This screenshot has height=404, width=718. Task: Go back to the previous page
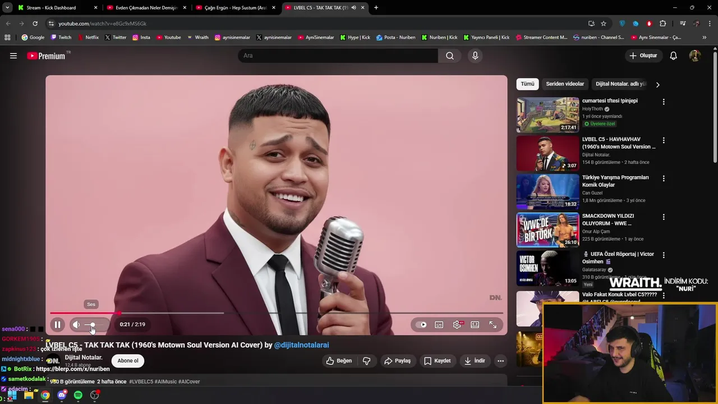8,24
